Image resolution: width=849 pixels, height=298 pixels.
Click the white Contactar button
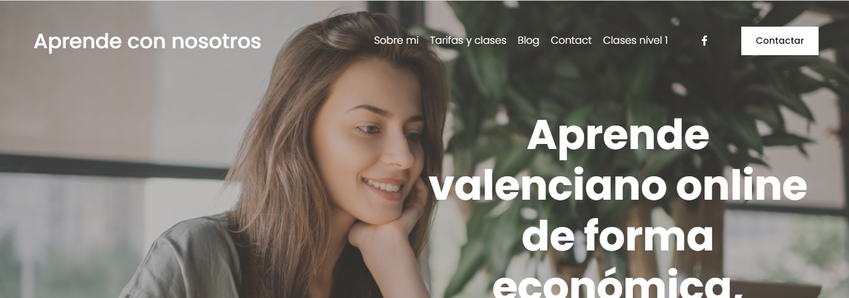pos(779,41)
